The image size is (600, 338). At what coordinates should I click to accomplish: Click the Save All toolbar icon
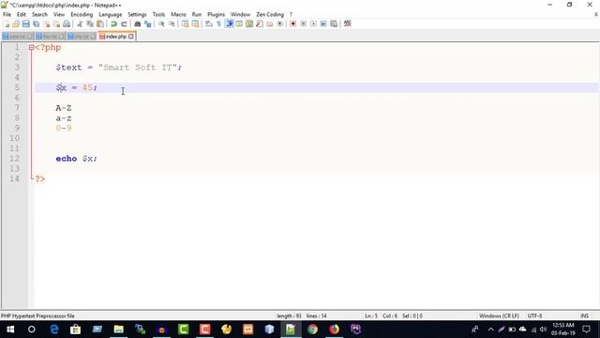tap(36, 23)
